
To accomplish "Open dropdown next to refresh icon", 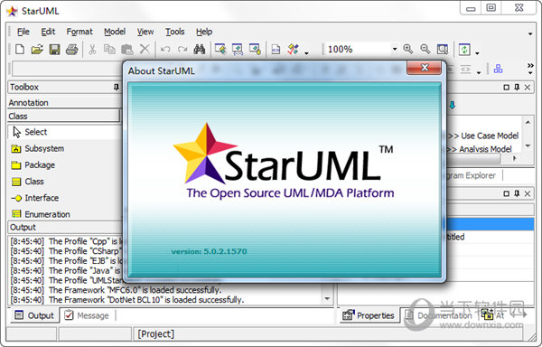I will [x=477, y=53].
